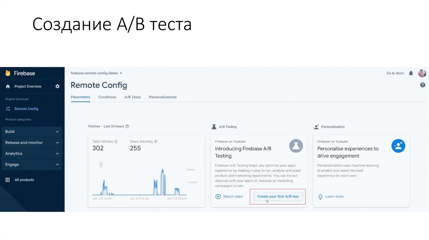This screenshot has height=240, width=429.
Task: Switch to the A/B Tests tab
Action: point(132,97)
